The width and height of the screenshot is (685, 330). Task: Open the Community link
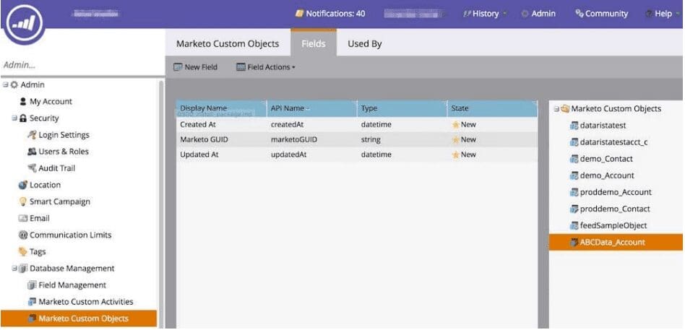pos(602,14)
